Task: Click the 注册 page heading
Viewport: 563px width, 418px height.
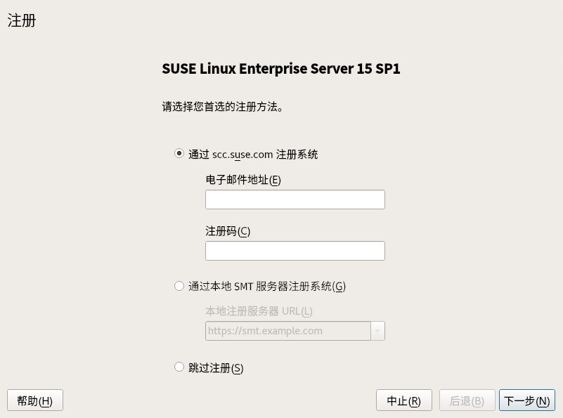Action: [19, 20]
